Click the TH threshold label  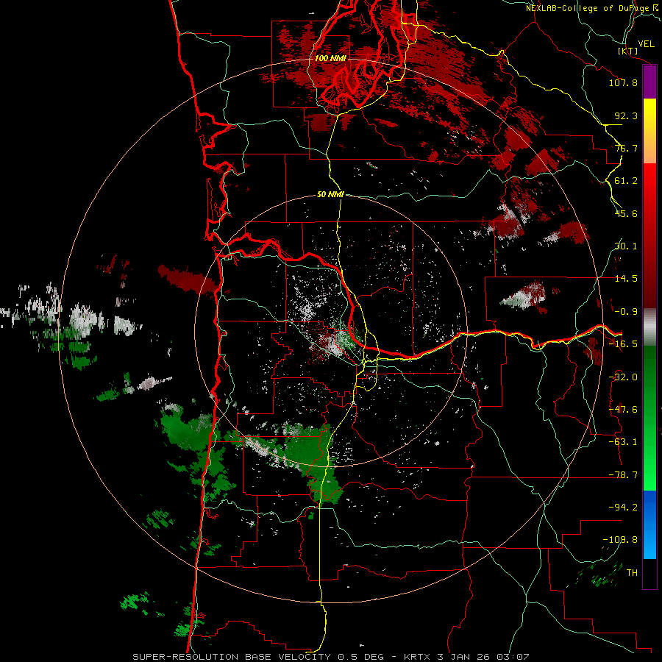[632, 573]
